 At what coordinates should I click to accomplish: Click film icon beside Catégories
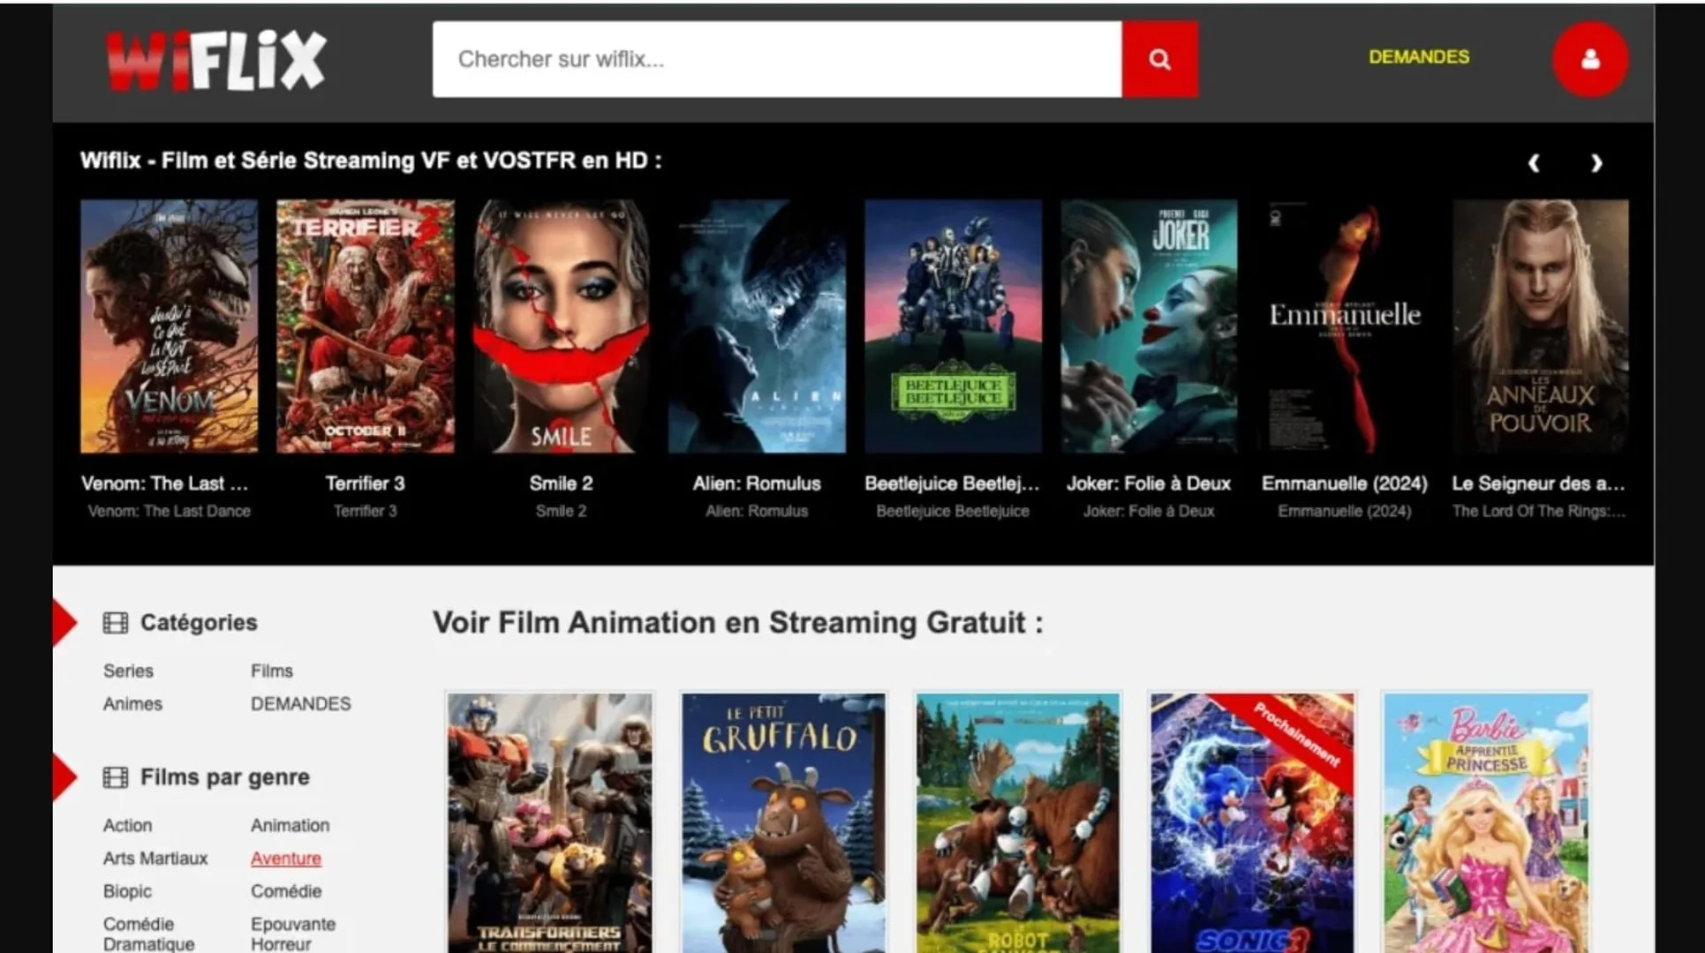tap(116, 623)
